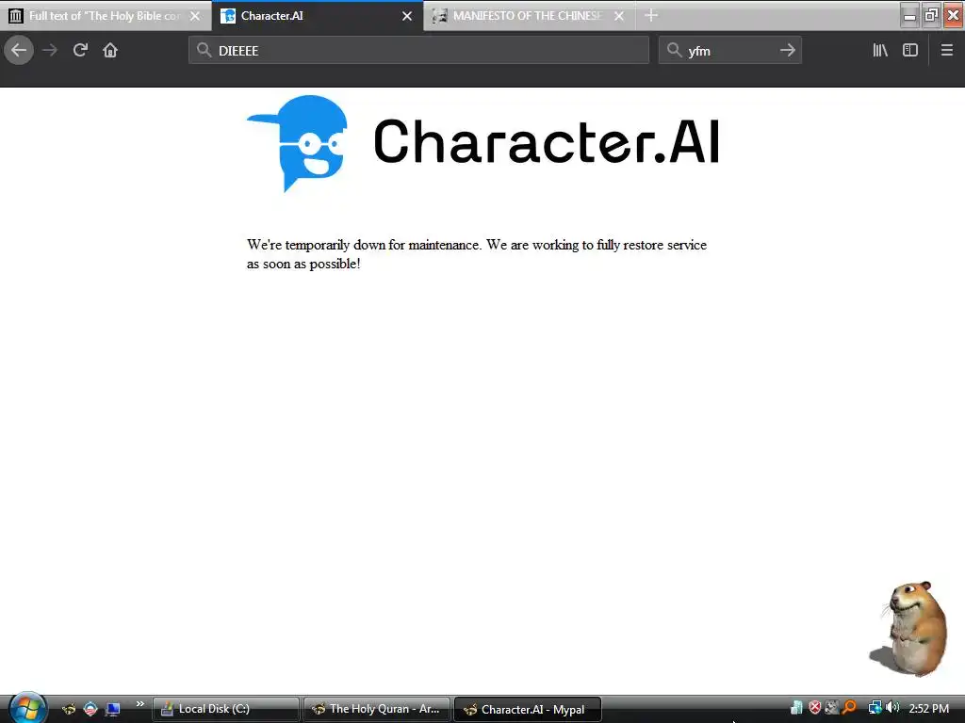The height and width of the screenshot is (723, 965).
Task: Switch to the Holy Bible full text tab
Action: point(105,15)
